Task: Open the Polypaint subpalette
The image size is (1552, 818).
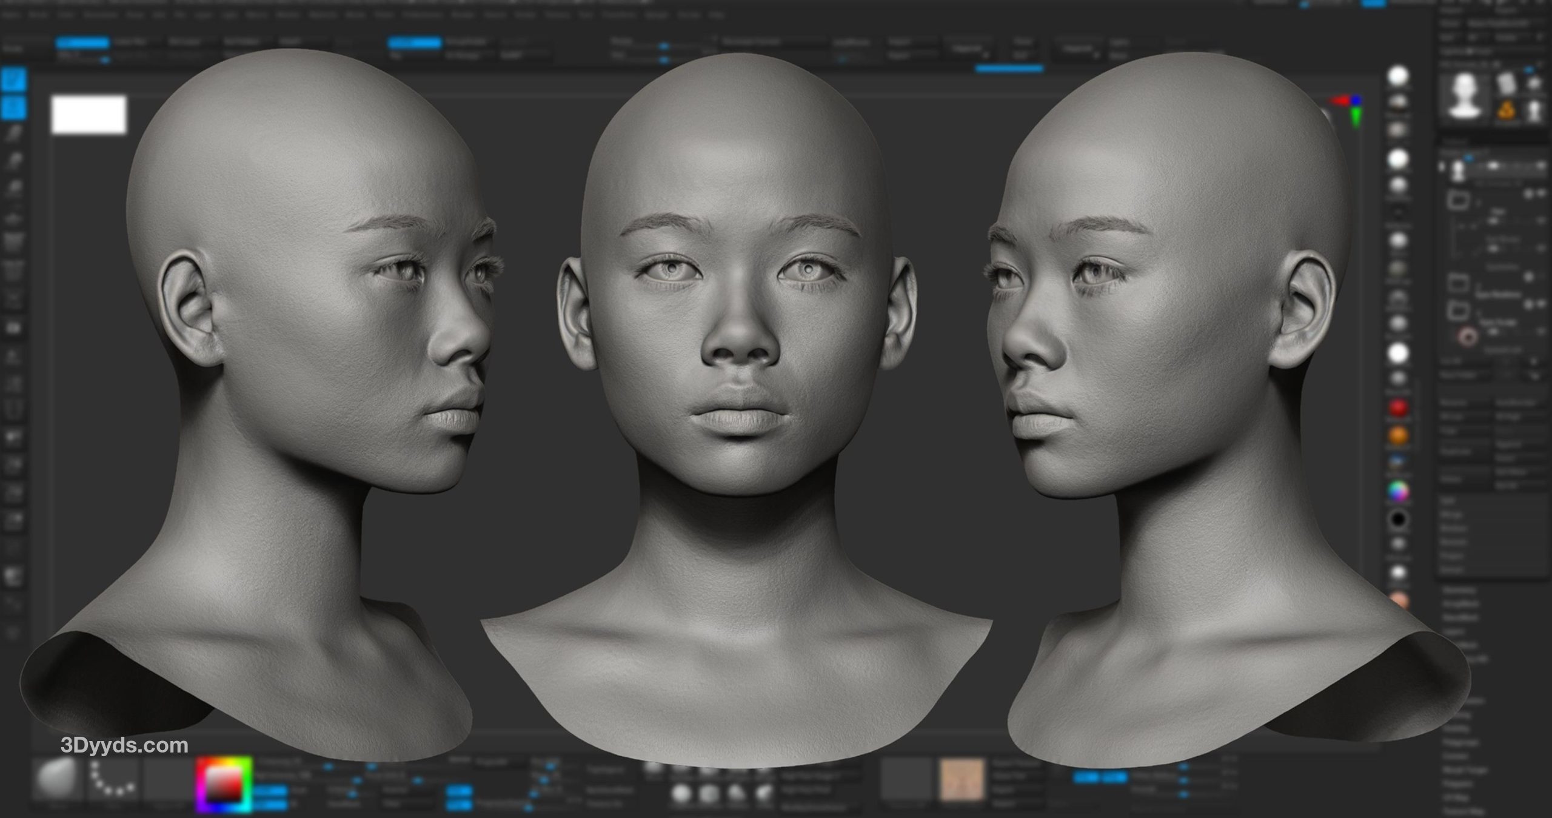Action: pos(1458,783)
